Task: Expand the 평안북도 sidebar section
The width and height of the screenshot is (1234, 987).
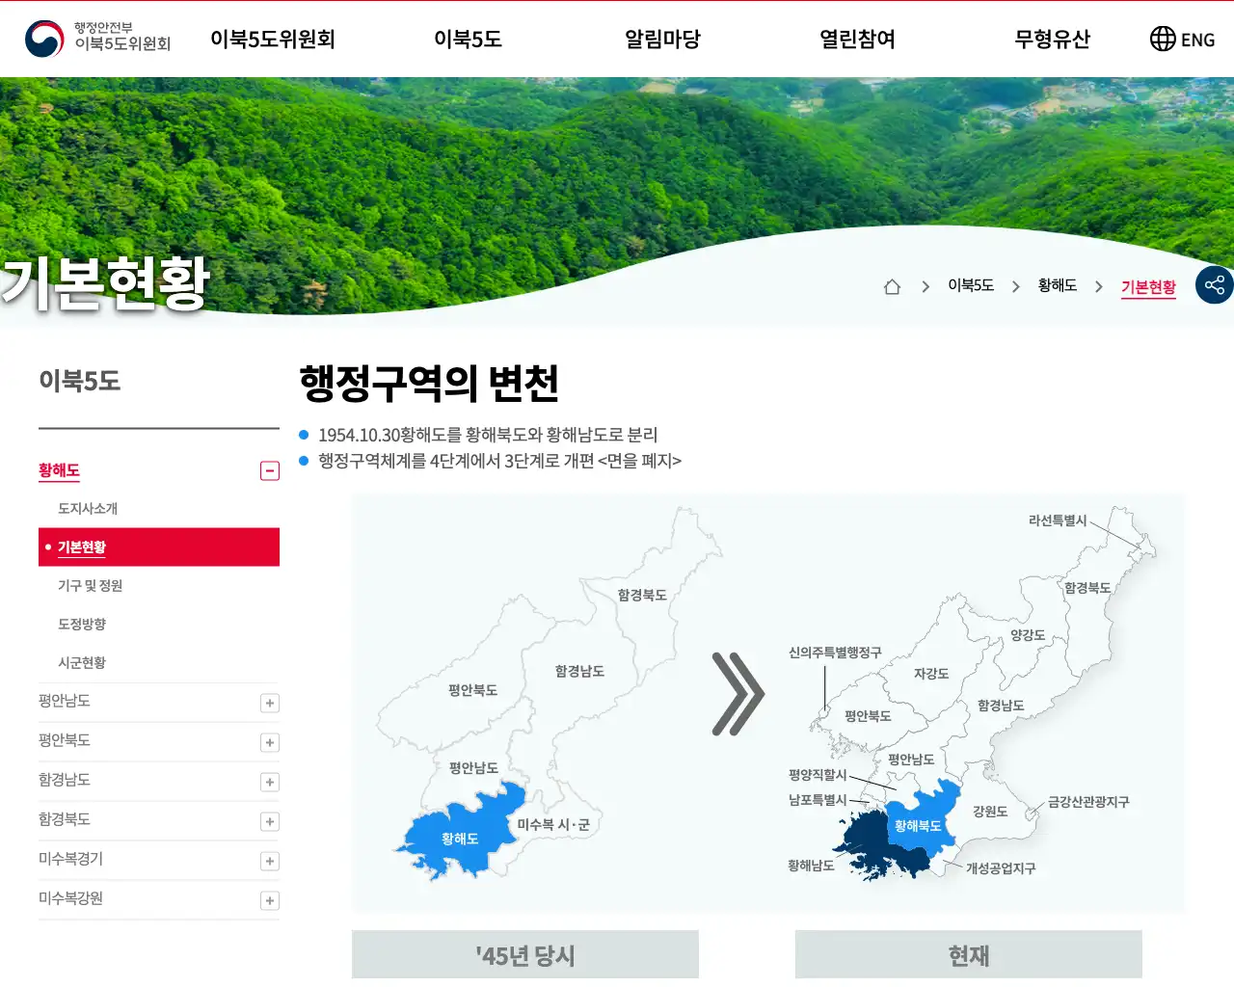Action: click(270, 742)
